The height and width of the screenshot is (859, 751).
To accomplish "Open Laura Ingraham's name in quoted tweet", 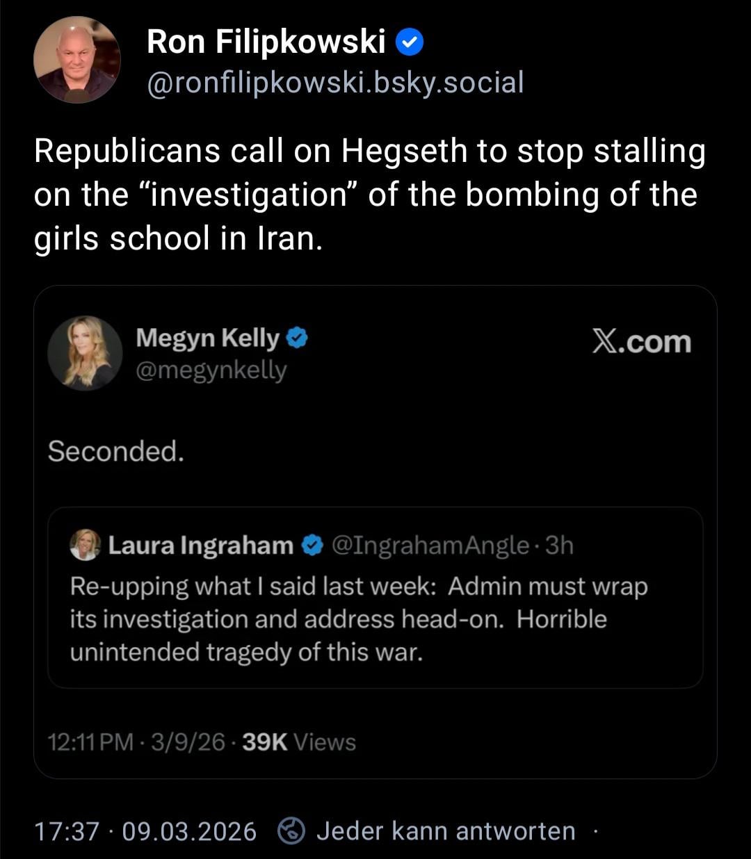I will point(201,546).
